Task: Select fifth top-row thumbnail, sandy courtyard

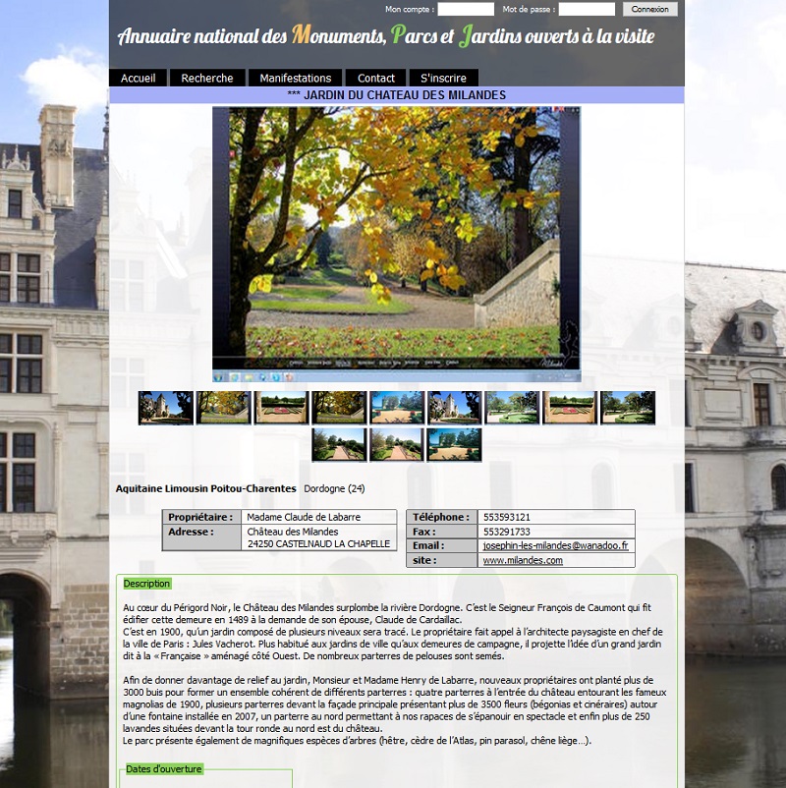Action: 397,408
